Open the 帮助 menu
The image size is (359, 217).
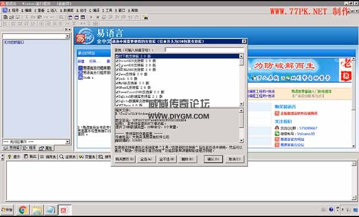133,10
